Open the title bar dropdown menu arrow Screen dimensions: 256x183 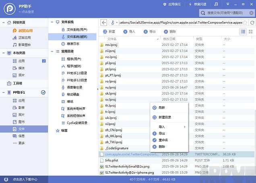click(x=228, y=4)
